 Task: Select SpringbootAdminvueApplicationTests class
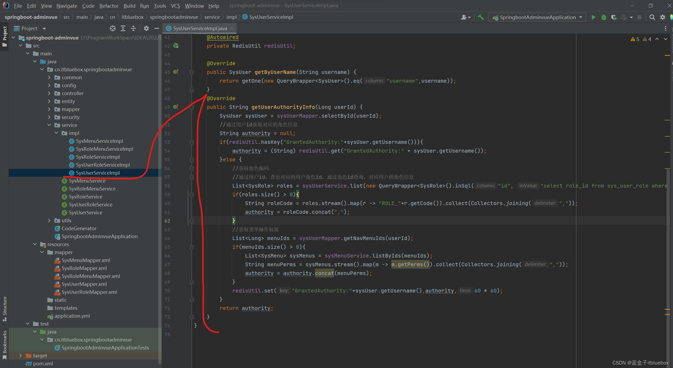[105, 348]
